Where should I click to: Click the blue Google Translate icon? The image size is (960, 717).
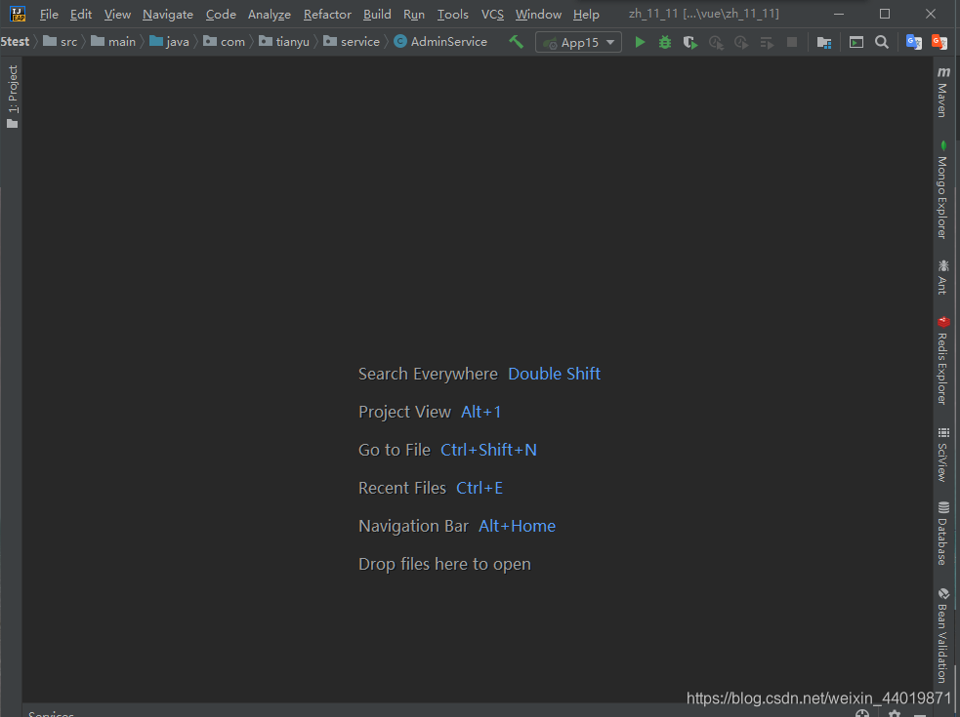(x=914, y=42)
